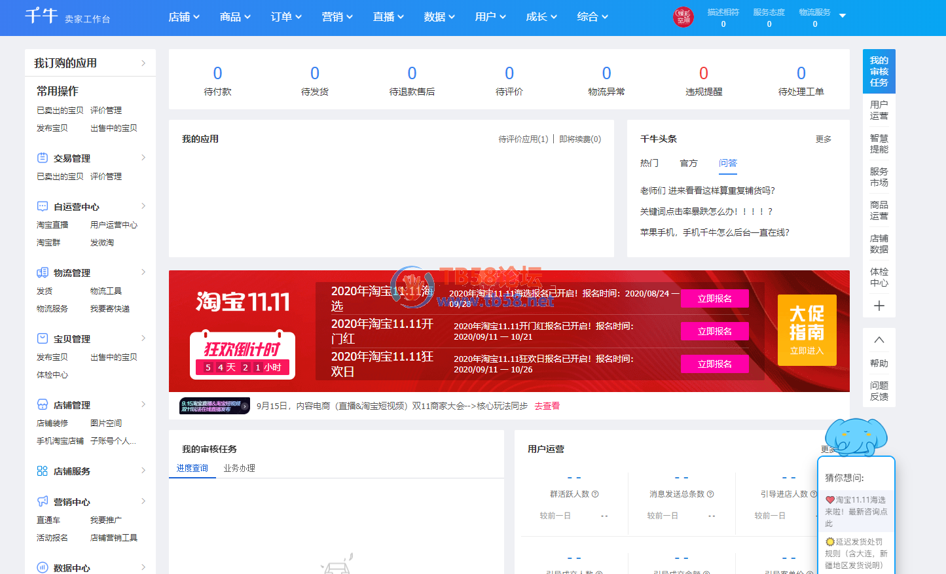This screenshot has height=574, width=946.
Task: Click 直通车 in sidebar
Action: point(48,520)
